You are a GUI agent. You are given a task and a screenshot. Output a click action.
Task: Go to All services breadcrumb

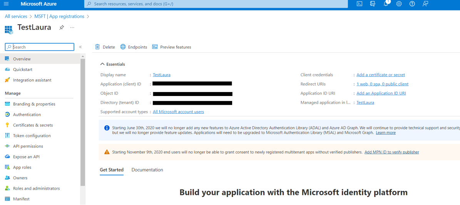pos(16,17)
